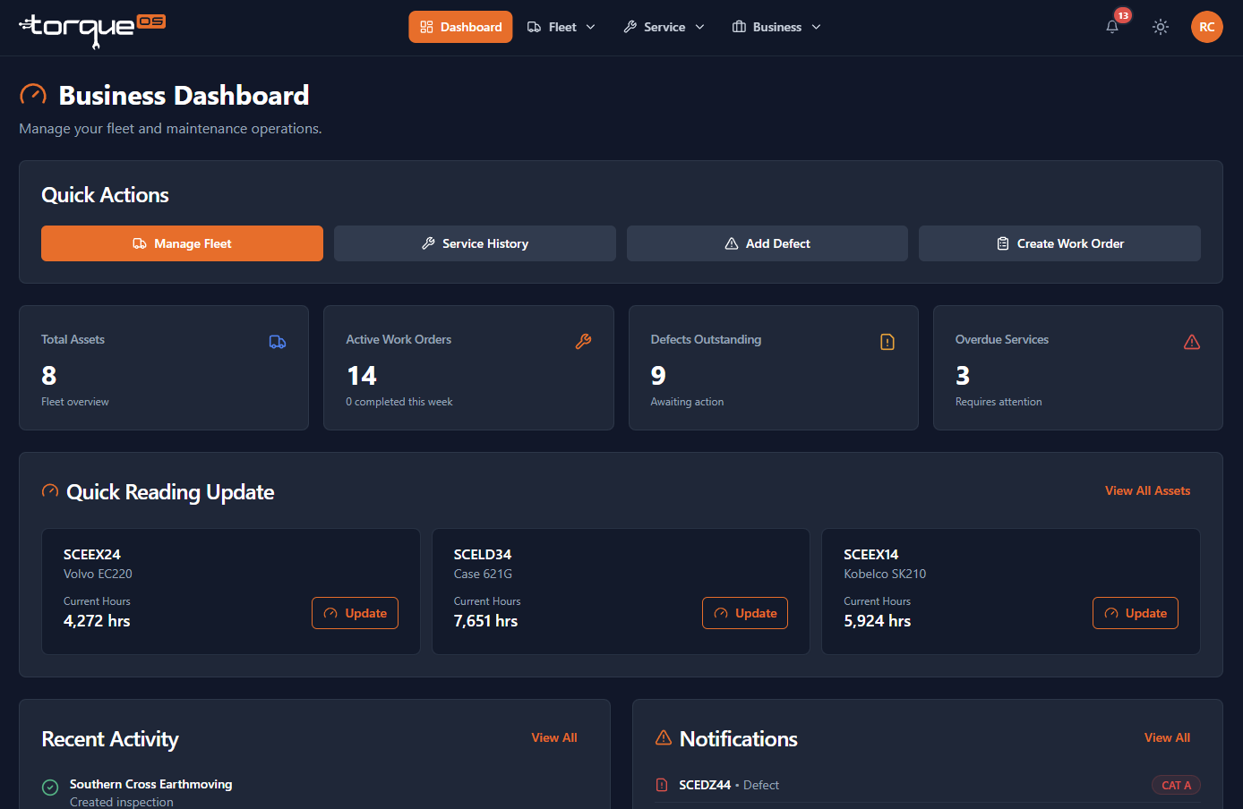Click the 7,651 hrs reading value
Viewport: 1243px width, 809px height.
tap(485, 621)
